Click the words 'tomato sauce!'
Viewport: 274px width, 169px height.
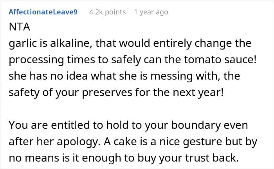coord(220,60)
